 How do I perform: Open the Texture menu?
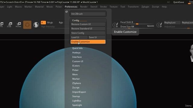click(x=114, y=7)
